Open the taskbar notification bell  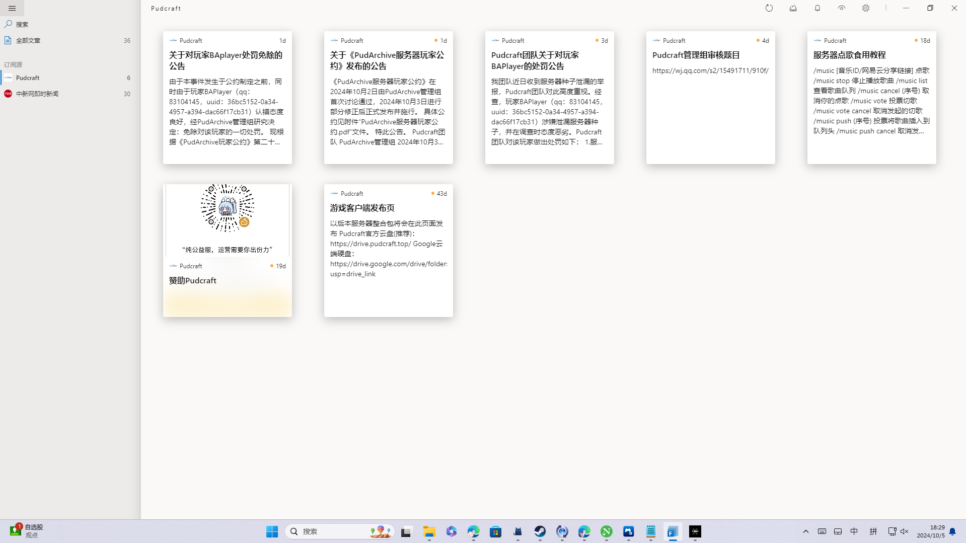click(952, 531)
